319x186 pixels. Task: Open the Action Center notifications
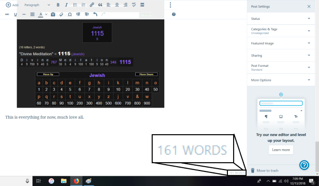click(x=311, y=181)
